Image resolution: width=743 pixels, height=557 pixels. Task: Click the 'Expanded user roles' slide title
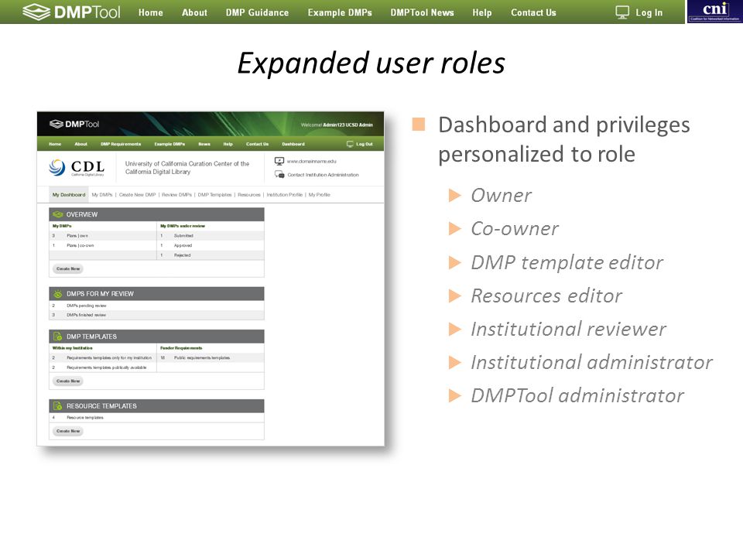click(x=371, y=63)
